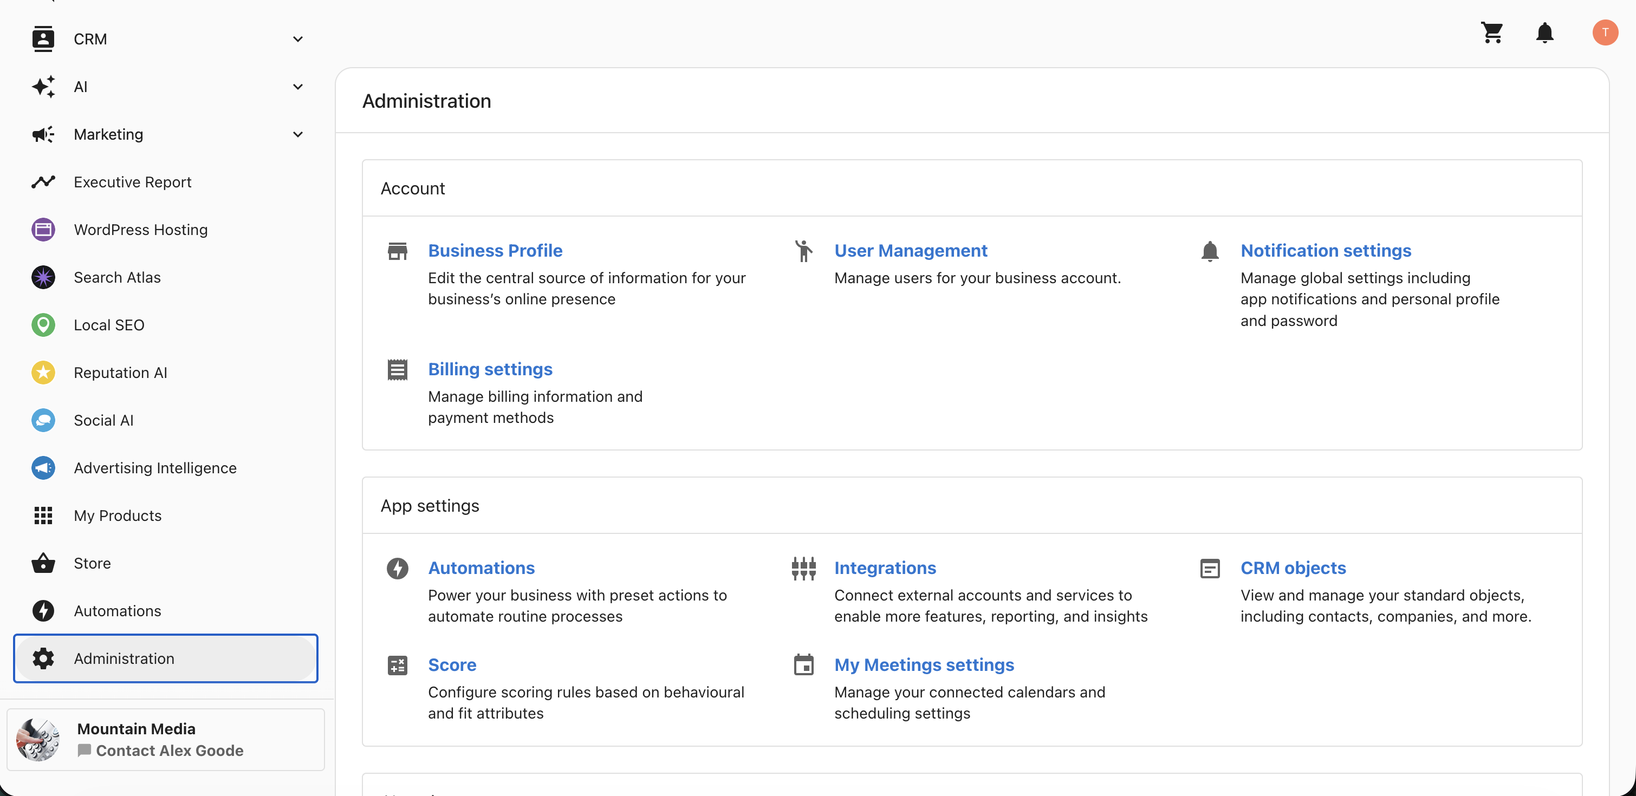Expand the AI menu chevron

pos(298,86)
